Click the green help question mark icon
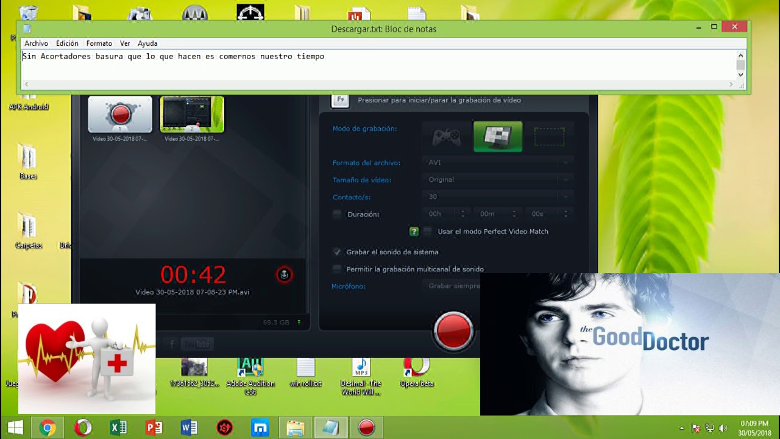The height and width of the screenshot is (439, 780). [414, 232]
